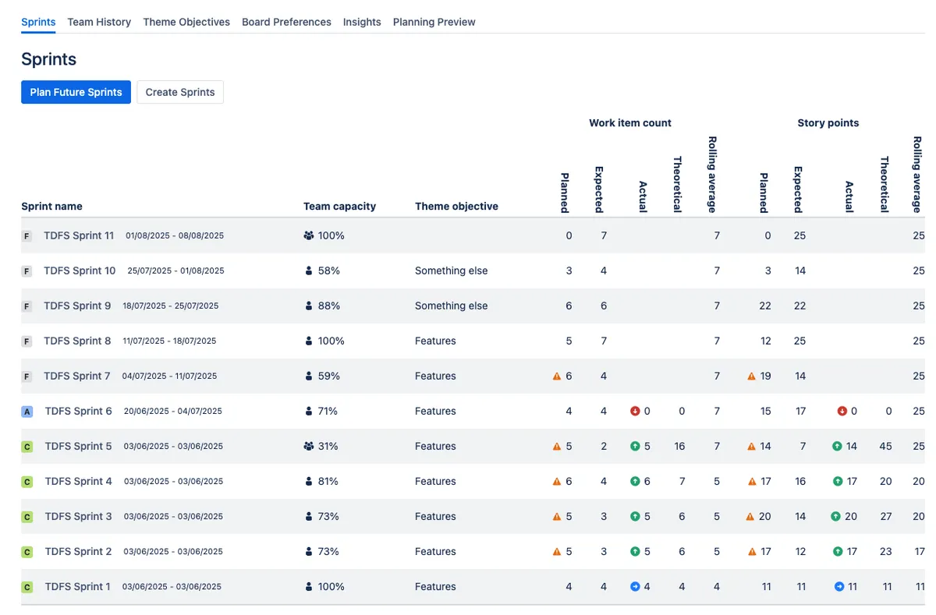Click the person capacity icon for TDFS Sprint 10
The height and width of the screenshot is (615, 936).
(309, 270)
